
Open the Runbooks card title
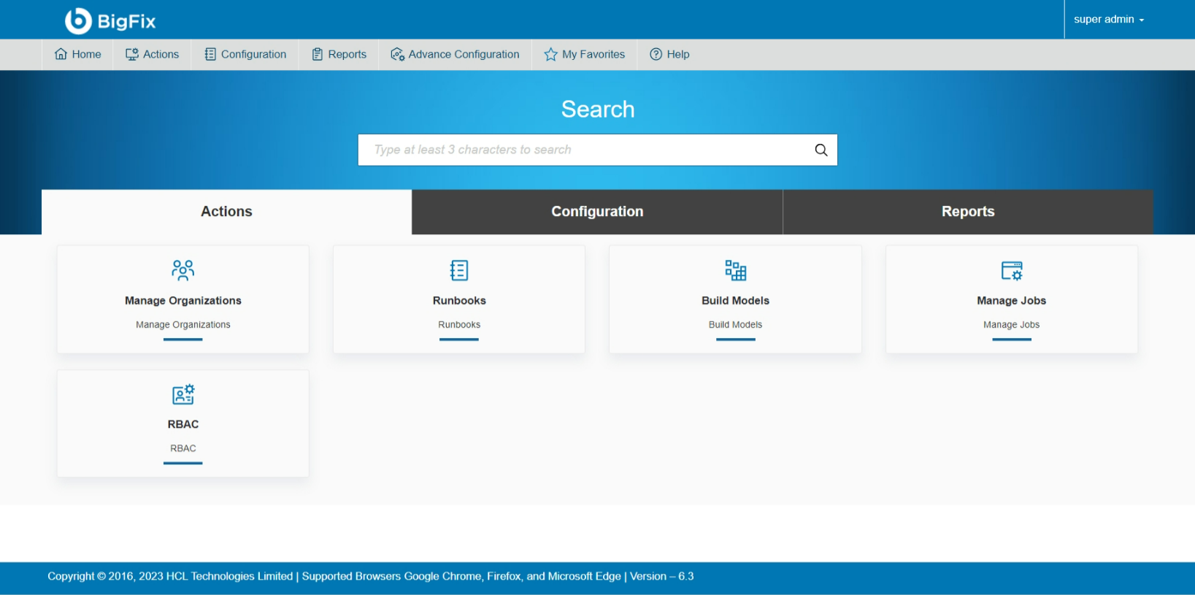459,301
